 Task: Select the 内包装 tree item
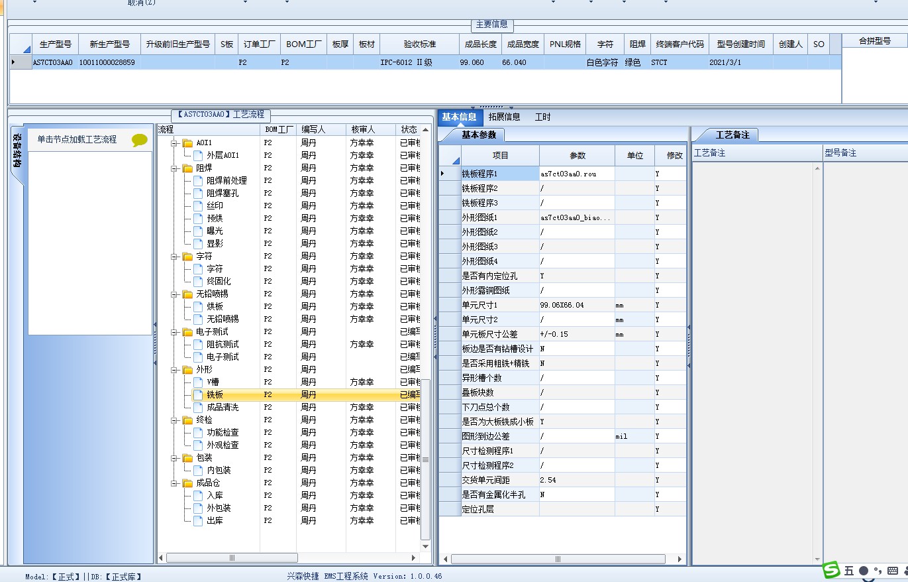tap(219, 470)
